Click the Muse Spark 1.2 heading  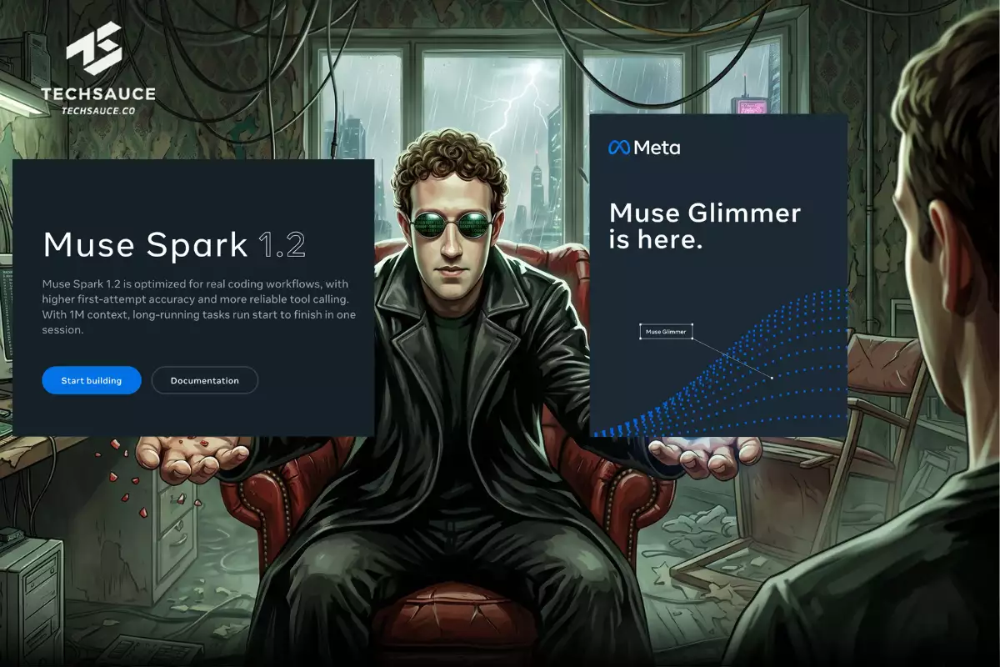point(174,245)
